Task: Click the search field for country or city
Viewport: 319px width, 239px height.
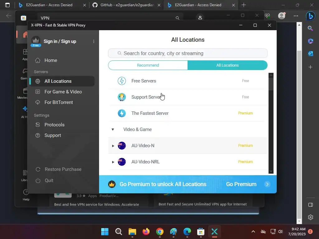Action: pos(188,53)
